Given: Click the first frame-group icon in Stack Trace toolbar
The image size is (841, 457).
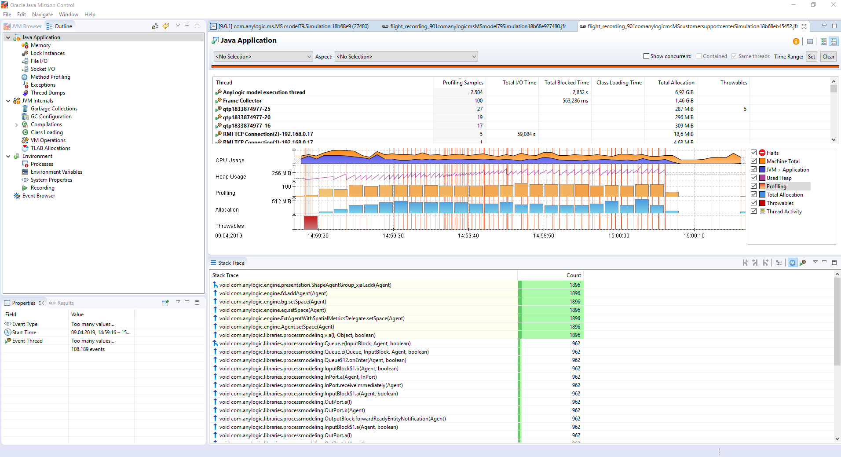Looking at the screenshot, I should pyautogui.click(x=745, y=263).
